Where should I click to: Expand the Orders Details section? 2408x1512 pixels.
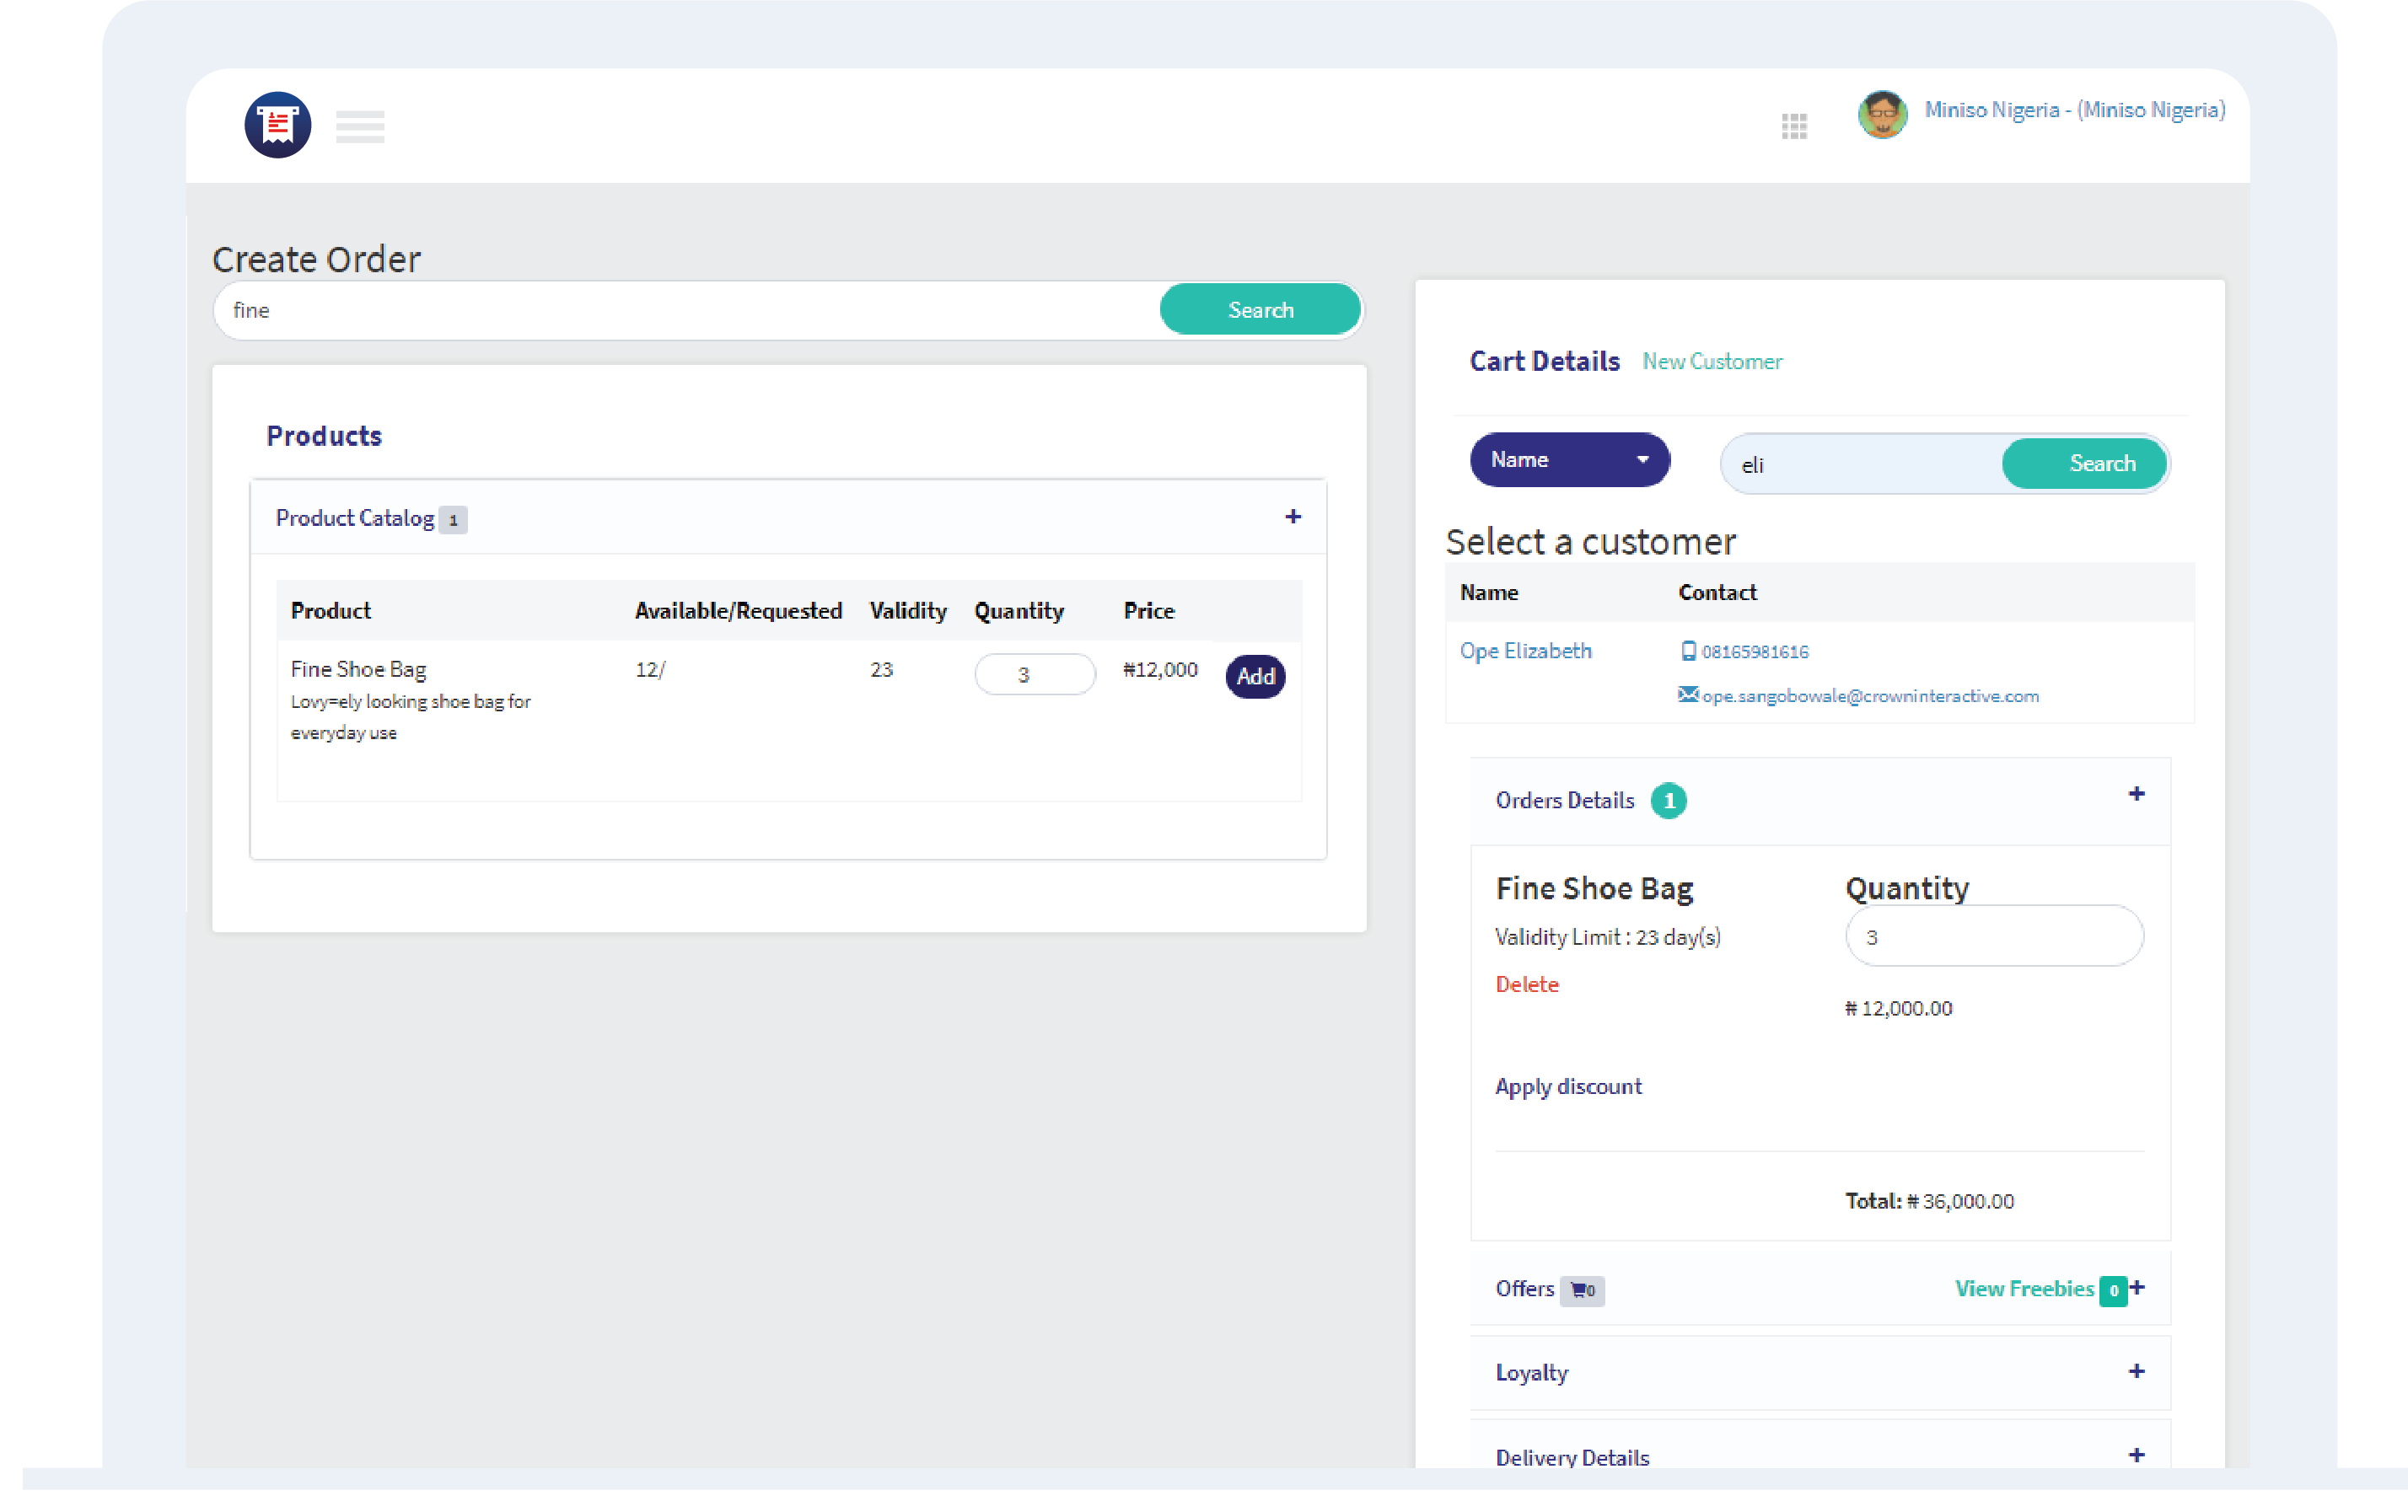(2136, 793)
